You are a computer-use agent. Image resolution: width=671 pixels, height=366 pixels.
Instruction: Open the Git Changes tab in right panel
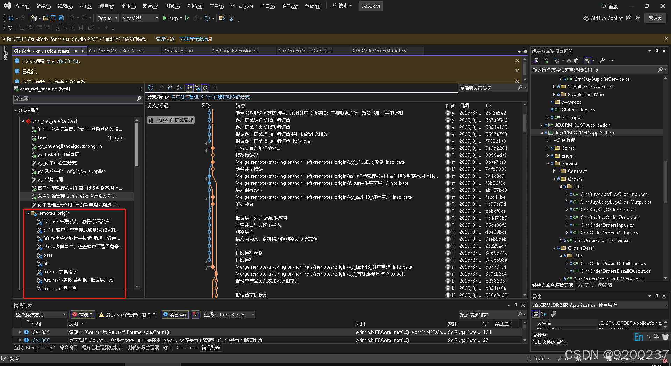click(x=585, y=285)
